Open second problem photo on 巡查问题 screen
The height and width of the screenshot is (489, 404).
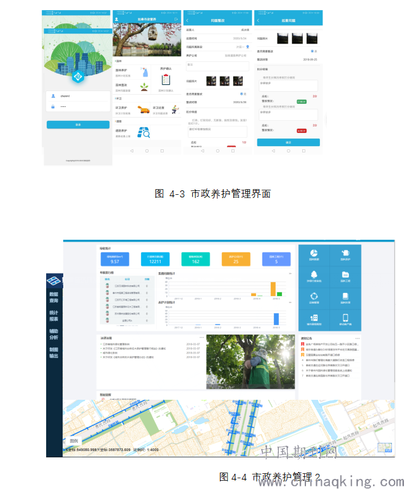297,39
